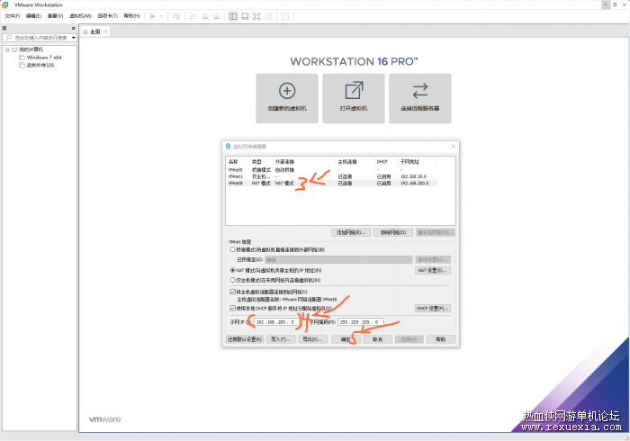The image size is (630, 441).
Task: Open the library search box dropdown arrow
Action: 74,38
